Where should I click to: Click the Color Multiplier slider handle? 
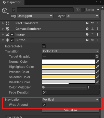(43, 87)
